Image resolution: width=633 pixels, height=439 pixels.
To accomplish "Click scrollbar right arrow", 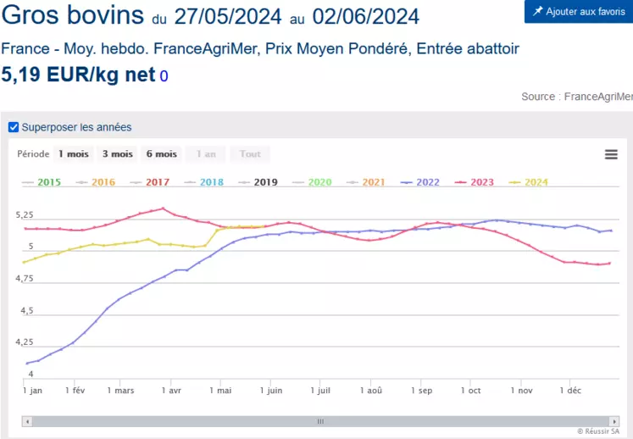I will 614,422.
